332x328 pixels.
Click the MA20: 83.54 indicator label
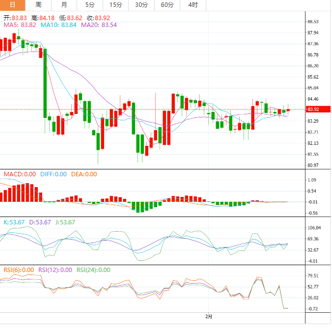tap(99, 25)
